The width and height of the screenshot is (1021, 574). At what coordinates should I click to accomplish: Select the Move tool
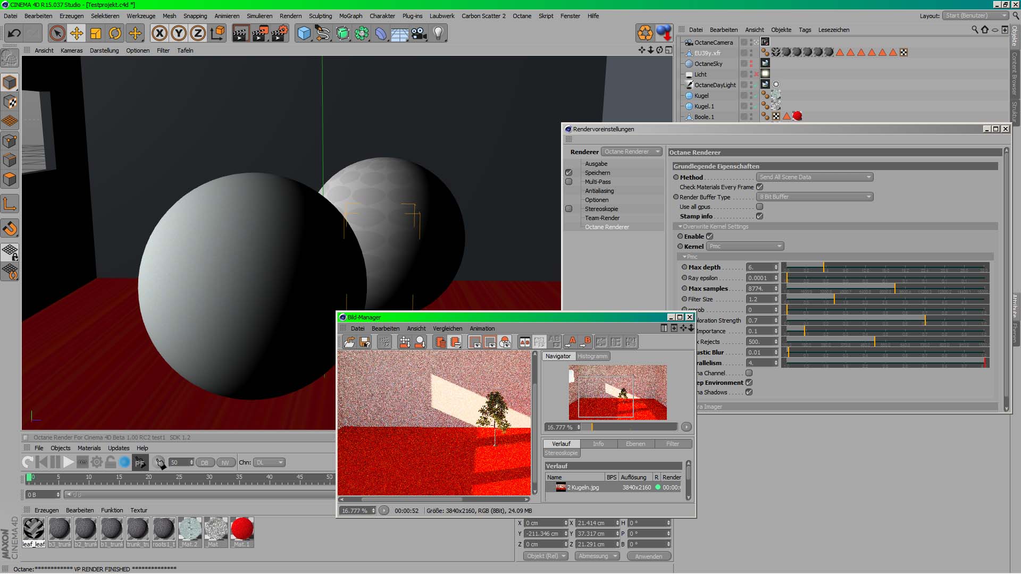(77, 33)
